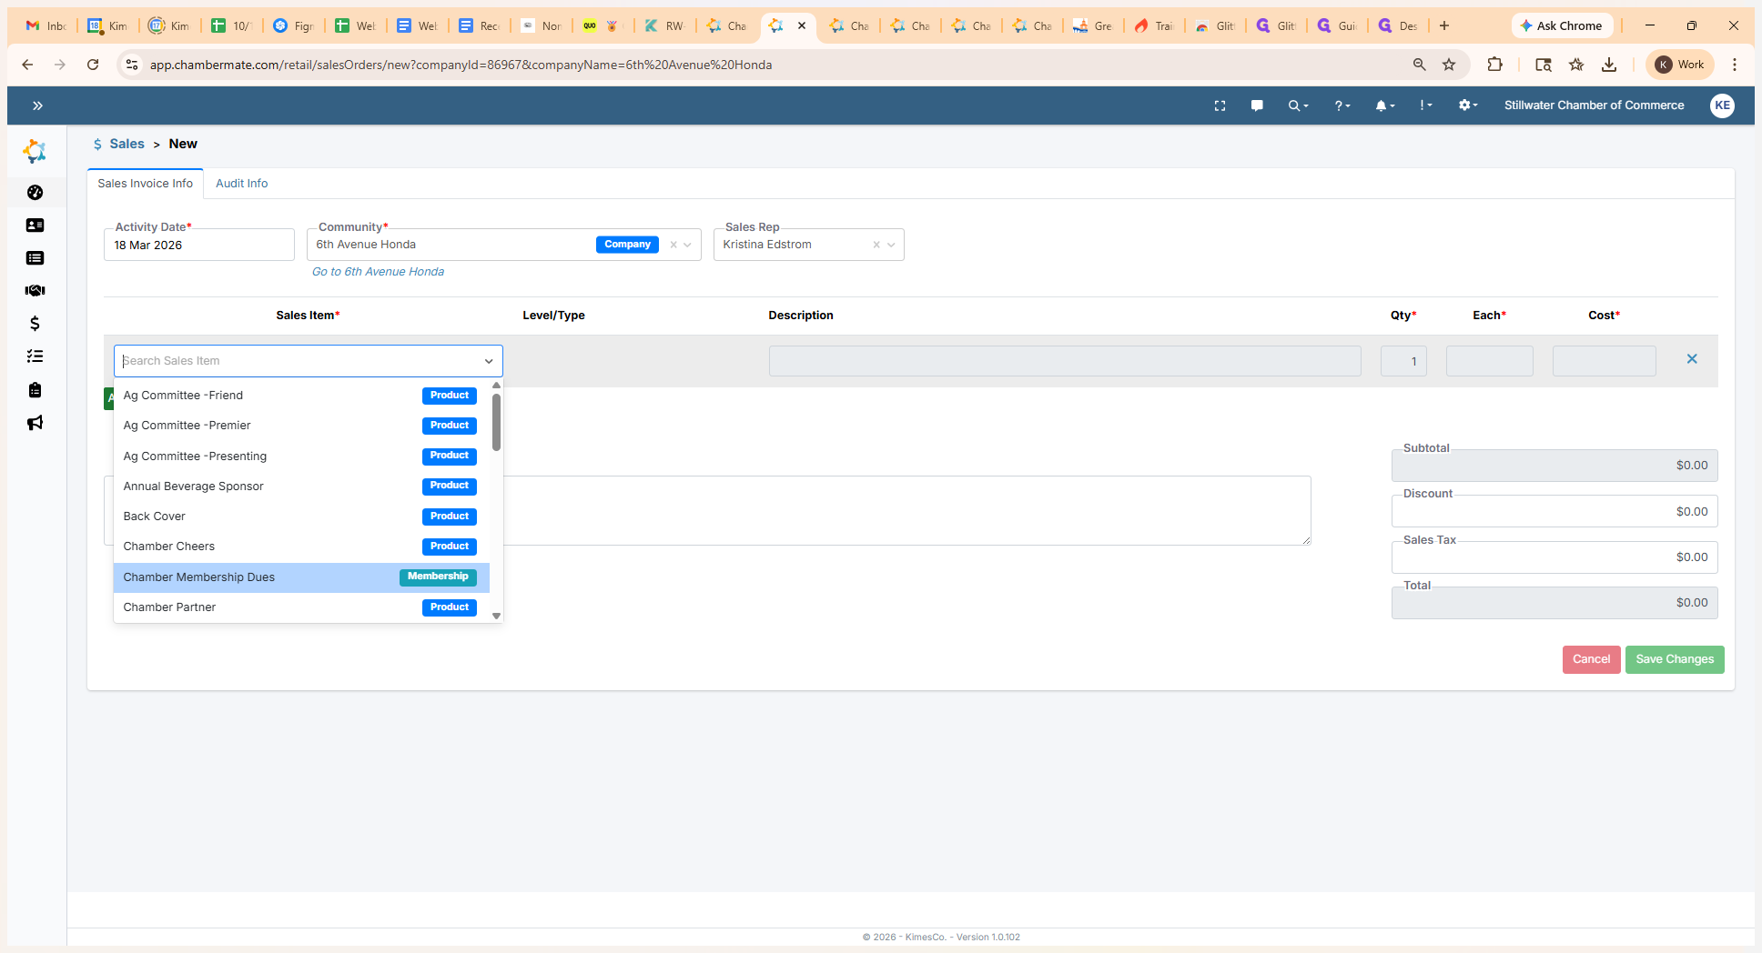Click the contact card sidebar icon
The height and width of the screenshot is (953, 1762).
click(35, 226)
